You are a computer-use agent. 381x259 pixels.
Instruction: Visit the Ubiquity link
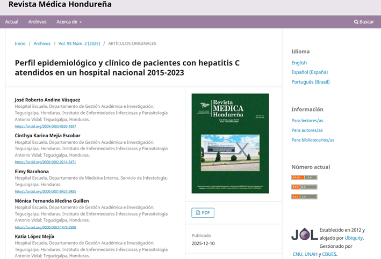tap(354, 238)
